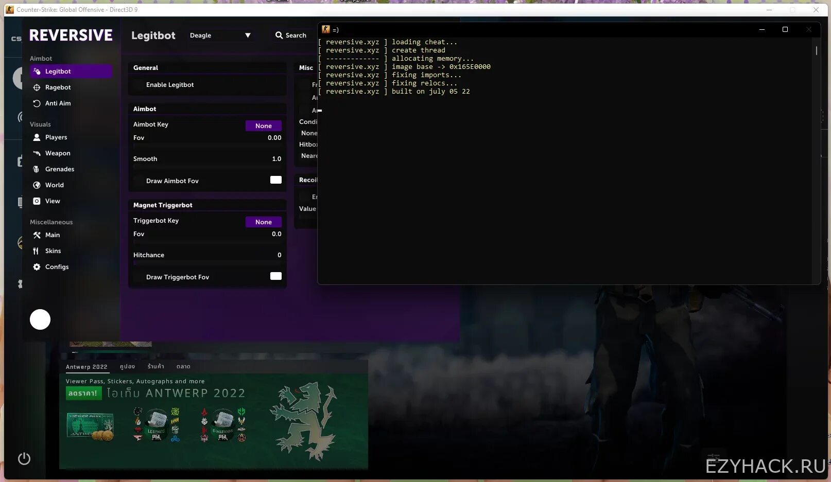Open the Deagle weapon dropdown
This screenshot has height=482, width=831.
(x=220, y=35)
